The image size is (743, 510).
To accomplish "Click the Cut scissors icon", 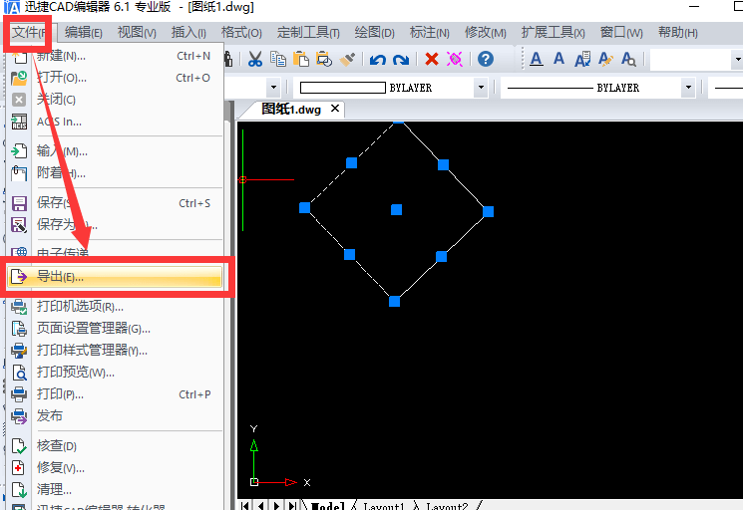I will [x=255, y=59].
